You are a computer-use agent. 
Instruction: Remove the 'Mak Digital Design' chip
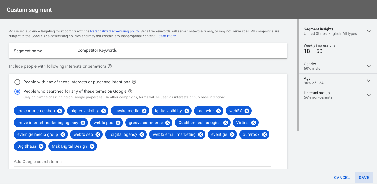[x=92, y=146]
